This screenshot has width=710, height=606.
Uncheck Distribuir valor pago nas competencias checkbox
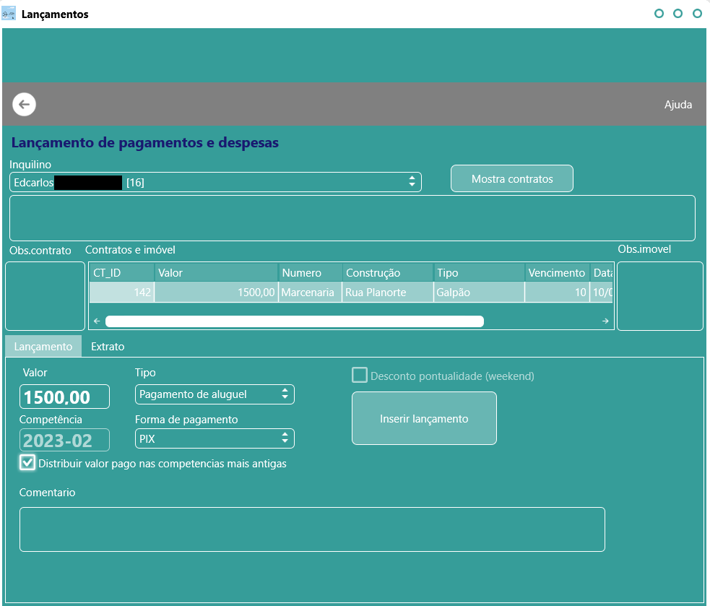(x=27, y=462)
